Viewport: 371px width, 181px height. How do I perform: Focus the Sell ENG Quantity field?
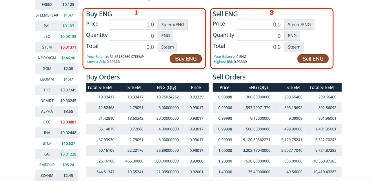click(261, 36)
